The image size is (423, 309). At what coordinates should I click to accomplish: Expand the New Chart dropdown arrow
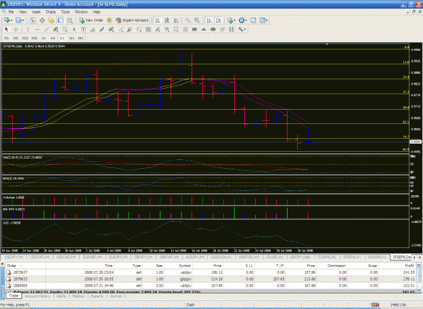[x=11, y=20]
